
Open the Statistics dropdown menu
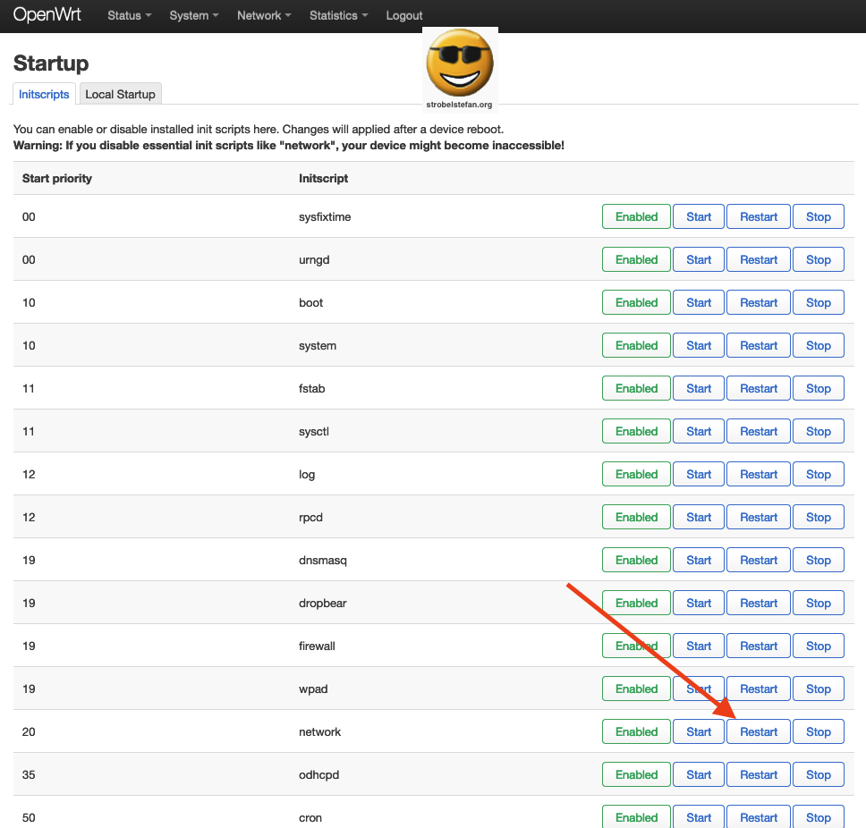[x=338, y=15]
